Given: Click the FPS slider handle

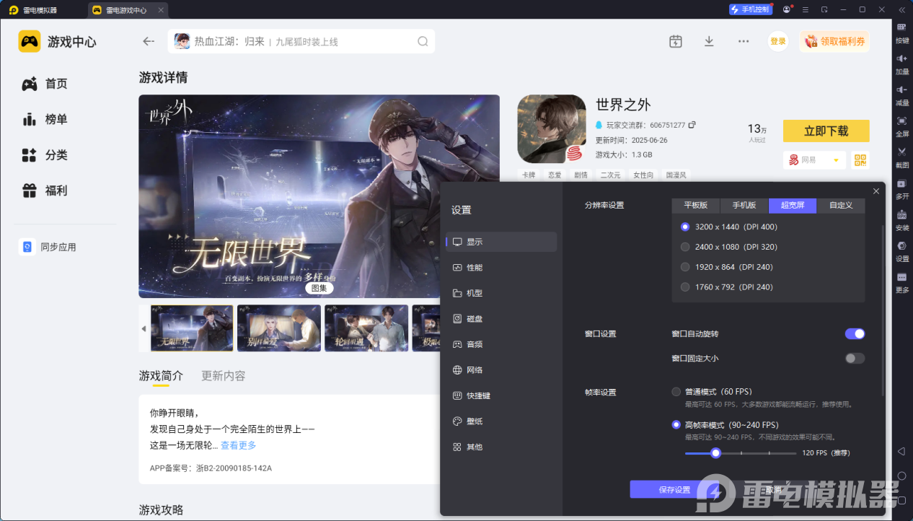Looking at the screenshot, I should point(715,453).
